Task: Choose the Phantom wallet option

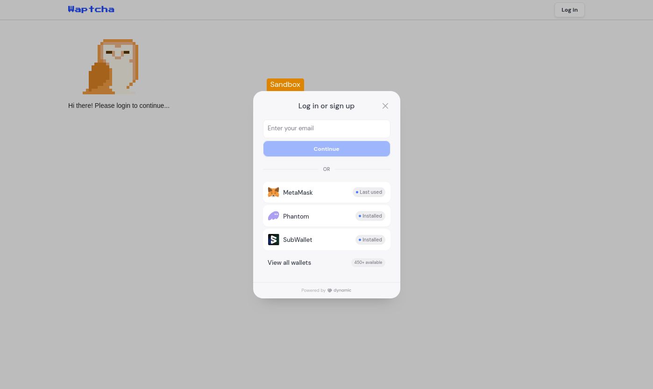Action: 326,216
